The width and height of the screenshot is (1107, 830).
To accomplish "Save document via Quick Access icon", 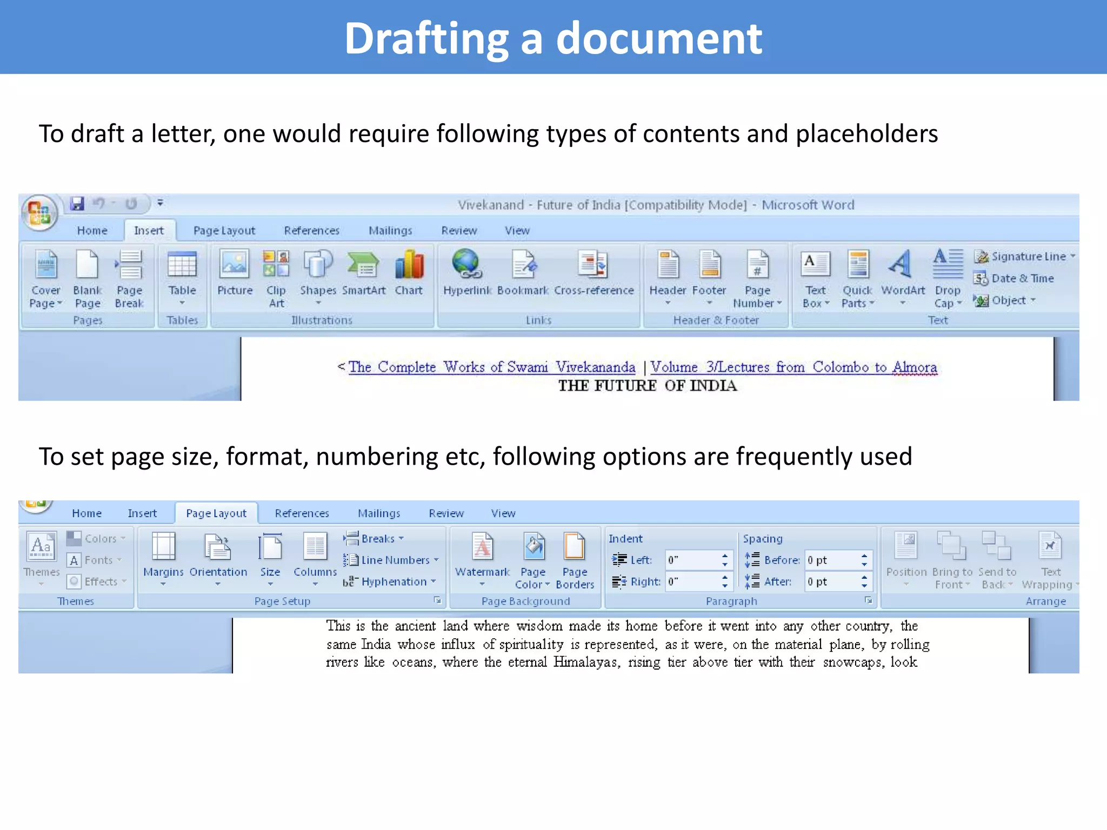I will (x=77, y=203).
